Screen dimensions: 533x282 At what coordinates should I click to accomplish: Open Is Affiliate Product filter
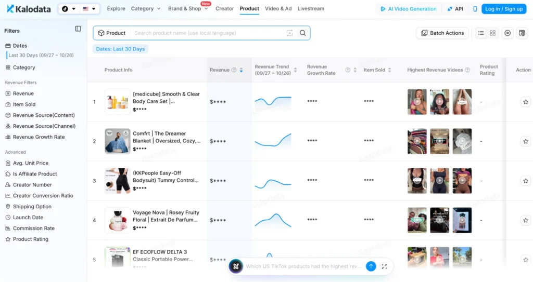tap(31, 174)
